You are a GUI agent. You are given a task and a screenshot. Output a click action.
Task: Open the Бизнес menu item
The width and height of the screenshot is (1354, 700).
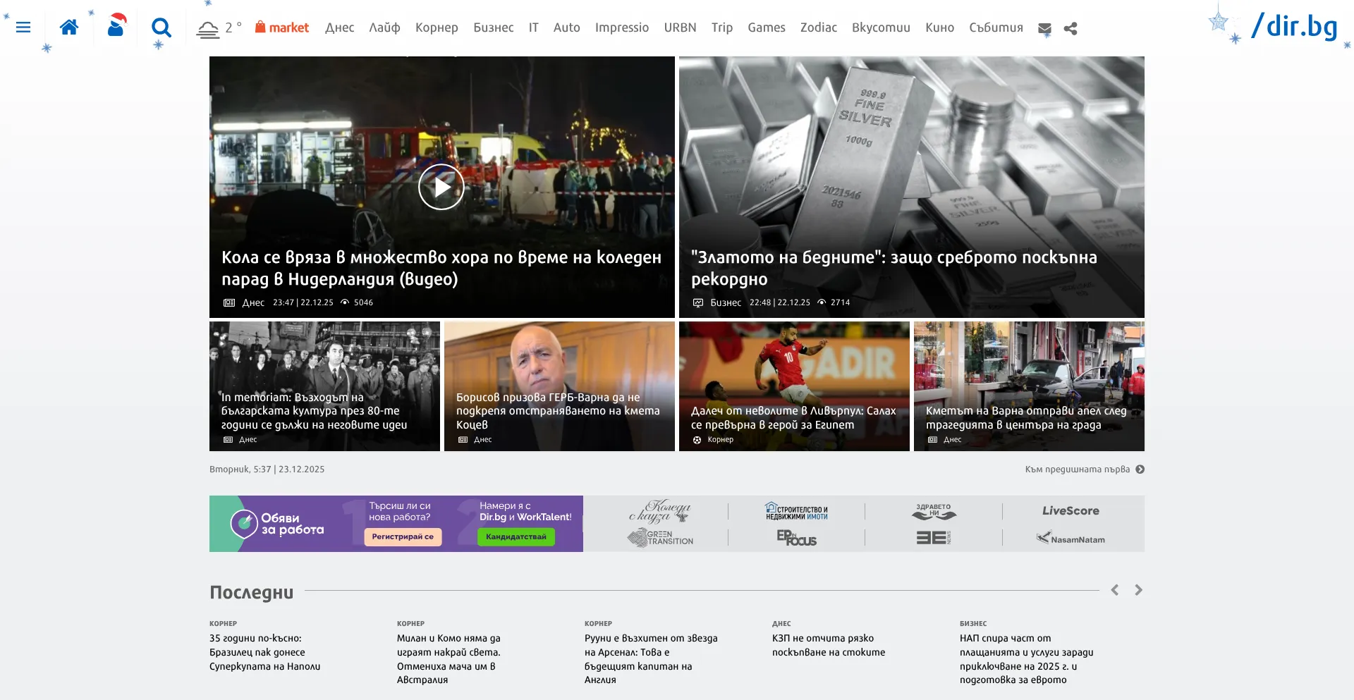click(493, 27)
